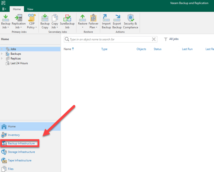The image size is (214, 172).
Task: Click the Restore ribbon icon
Action: coord(83,18)
